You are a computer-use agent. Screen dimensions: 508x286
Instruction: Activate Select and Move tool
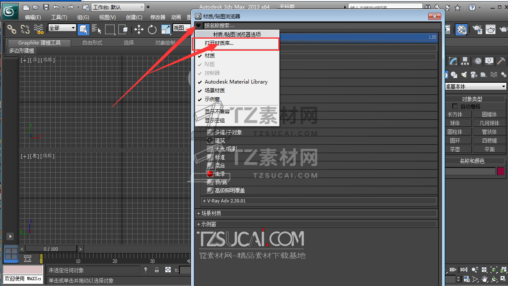[139, 29]
